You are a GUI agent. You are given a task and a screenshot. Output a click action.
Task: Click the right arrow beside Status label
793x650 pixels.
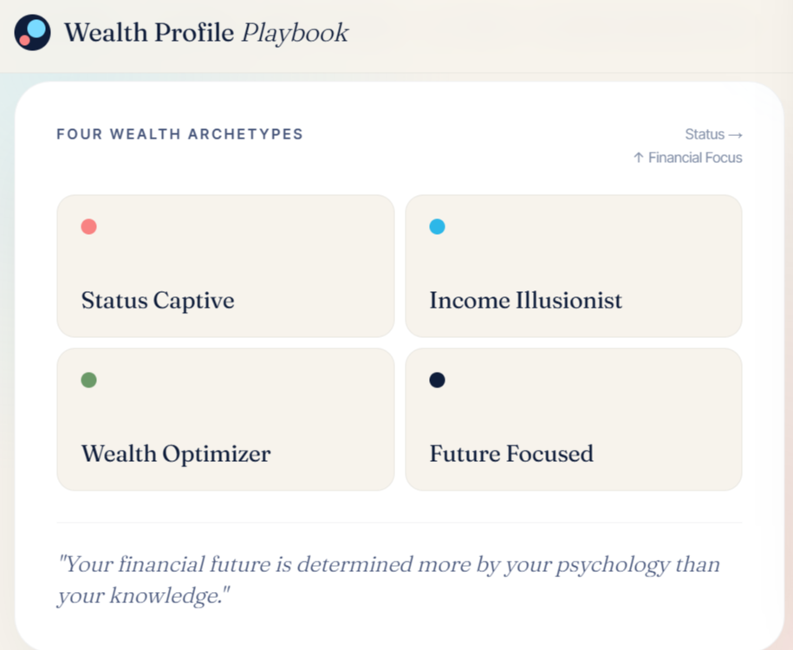tap(735, 135)
